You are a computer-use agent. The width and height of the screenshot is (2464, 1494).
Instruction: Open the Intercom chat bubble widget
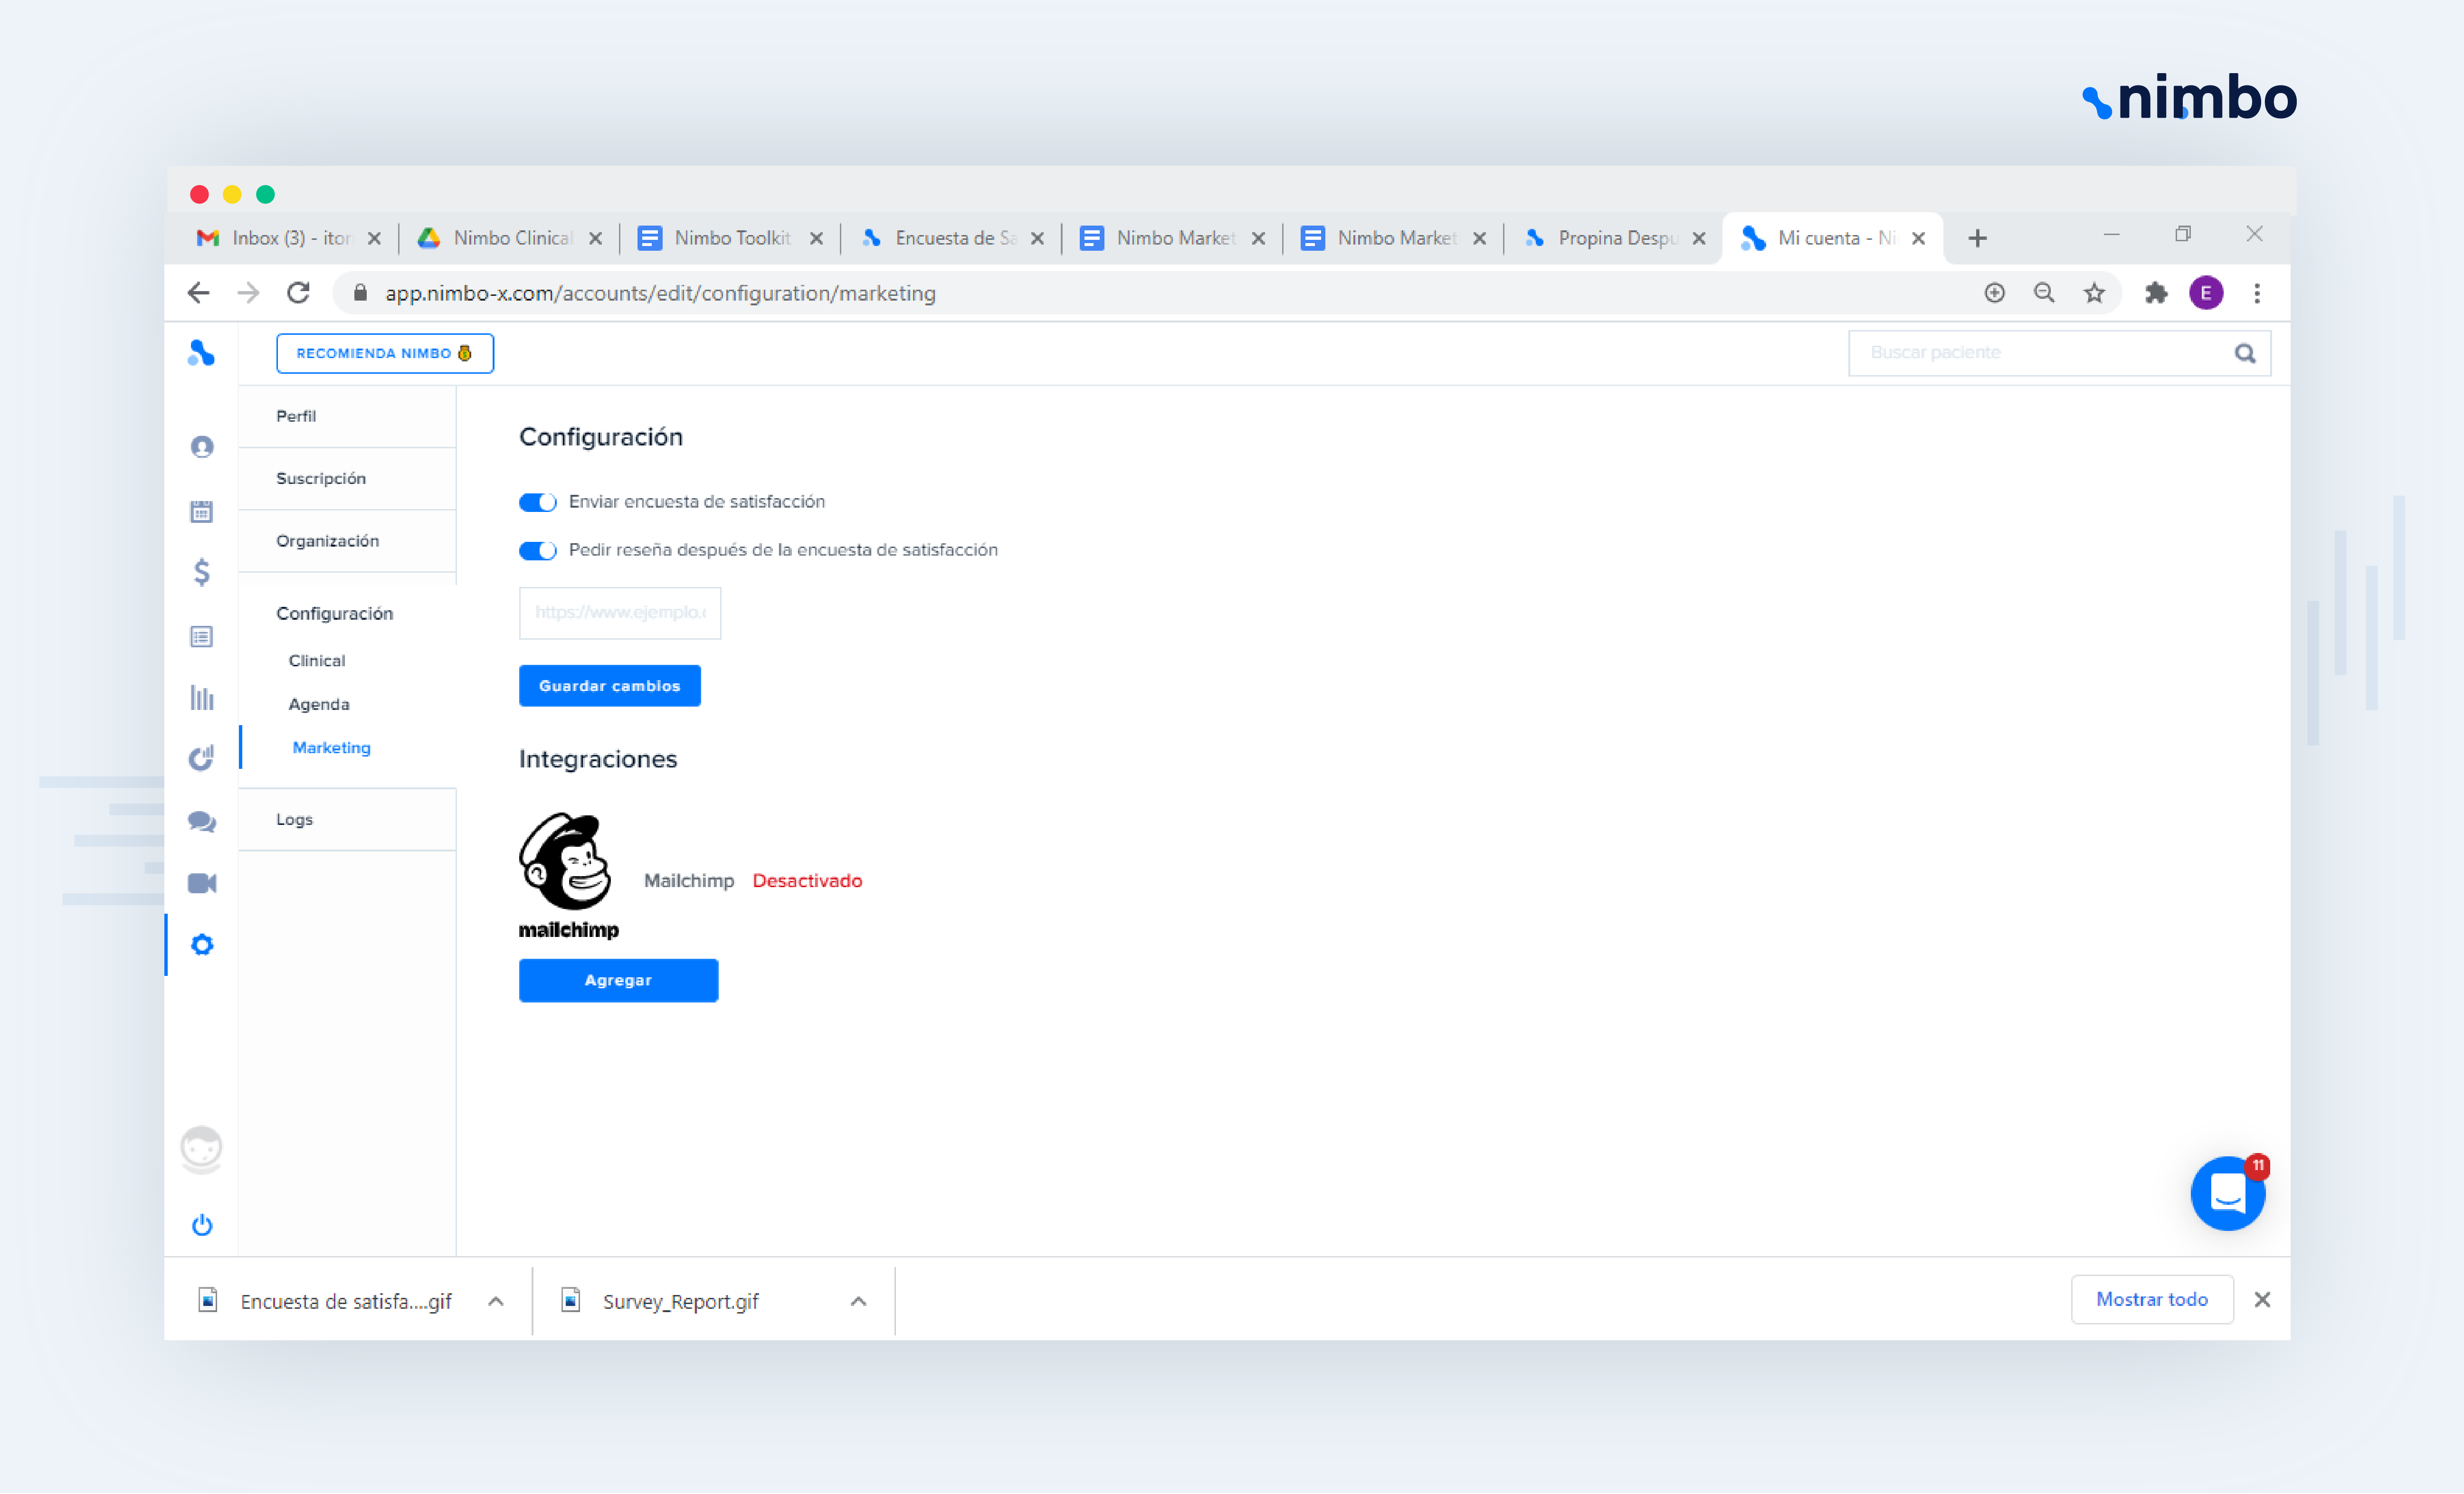(2227, 1193)
